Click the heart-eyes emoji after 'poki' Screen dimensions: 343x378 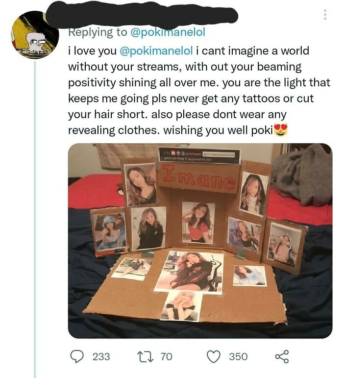coord(281,131)
